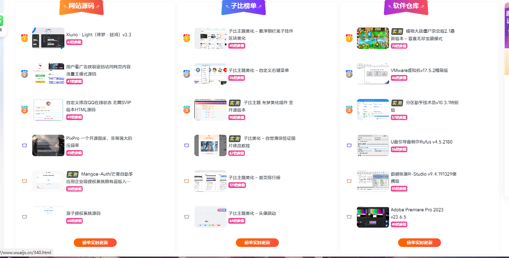This screenshot has height=258, width=509.
Task: Open 自定义修改QQ在线状态 HTML源码 link
Action: tap(99, 106)
